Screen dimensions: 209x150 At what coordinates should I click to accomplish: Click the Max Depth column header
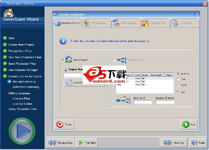156,75
